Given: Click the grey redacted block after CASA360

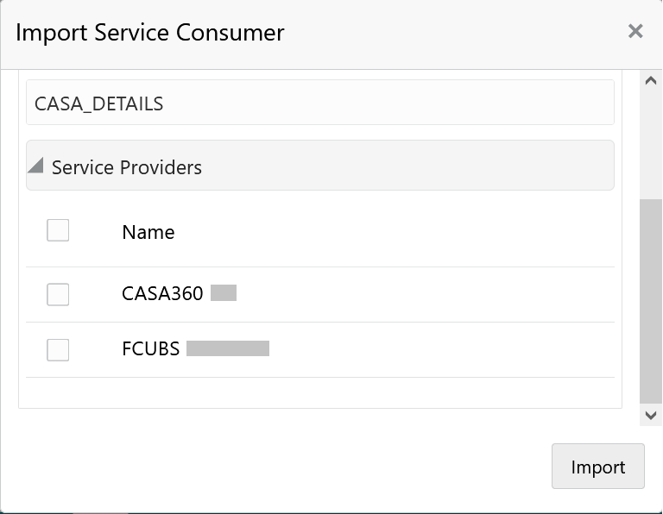Looking at the screenshot, I should coord(224,293).
